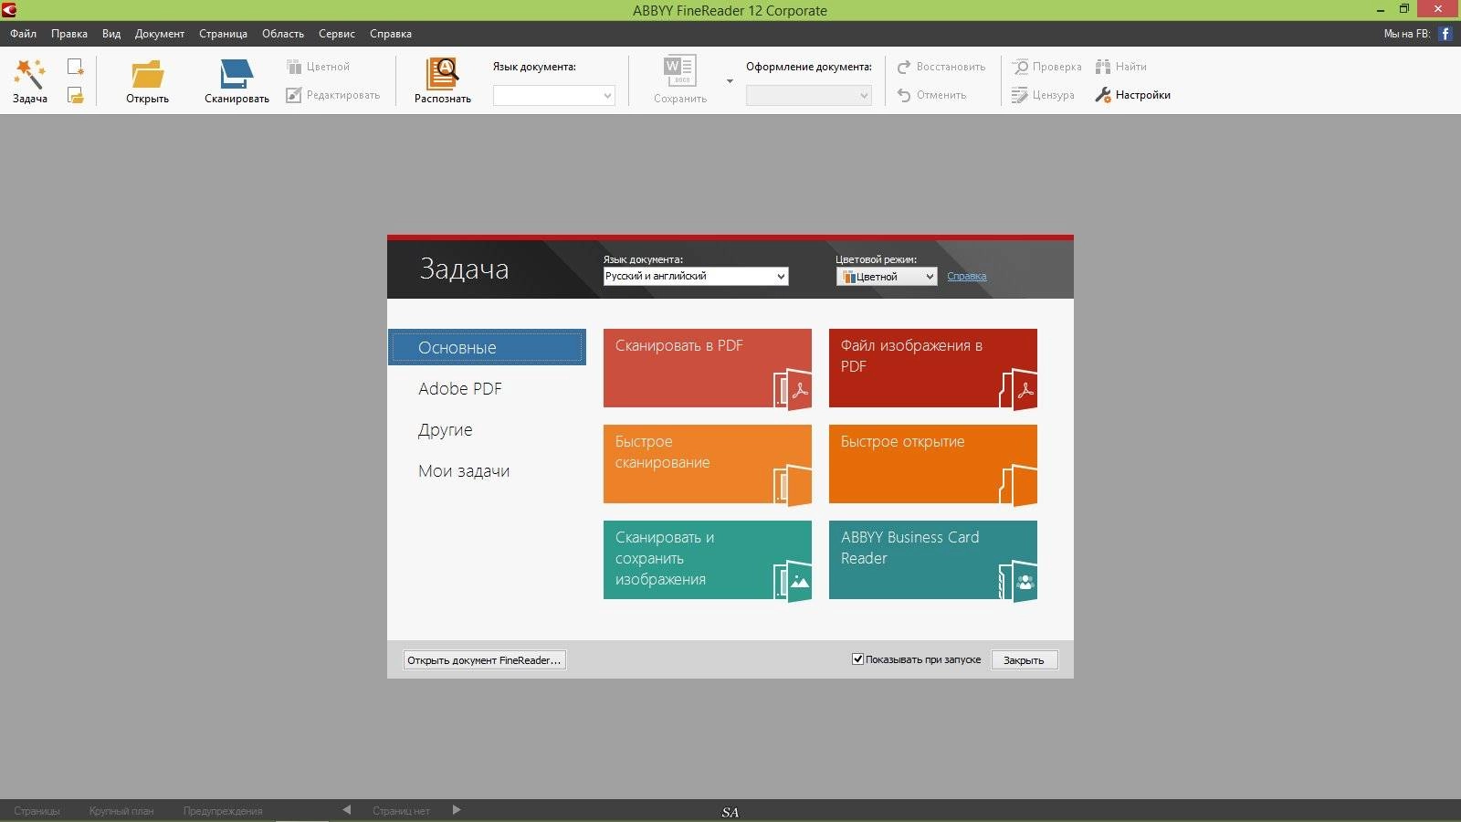
Task: Open the Оформление документа dropdown
Action: (x=809, y=95)
